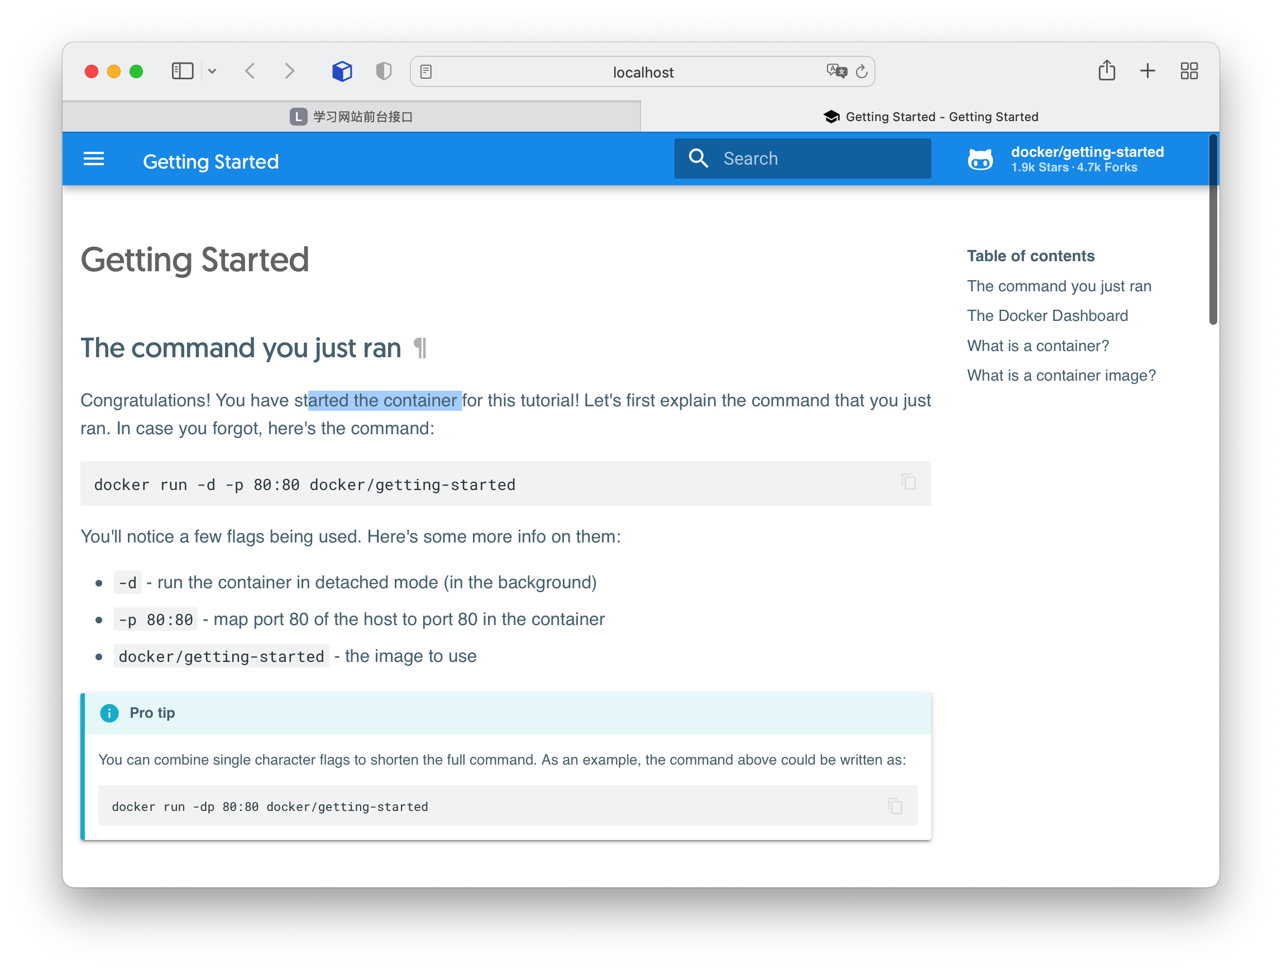The image size is (1282, 970).
Task: Reload the localhost page
Action: (862, 71)
